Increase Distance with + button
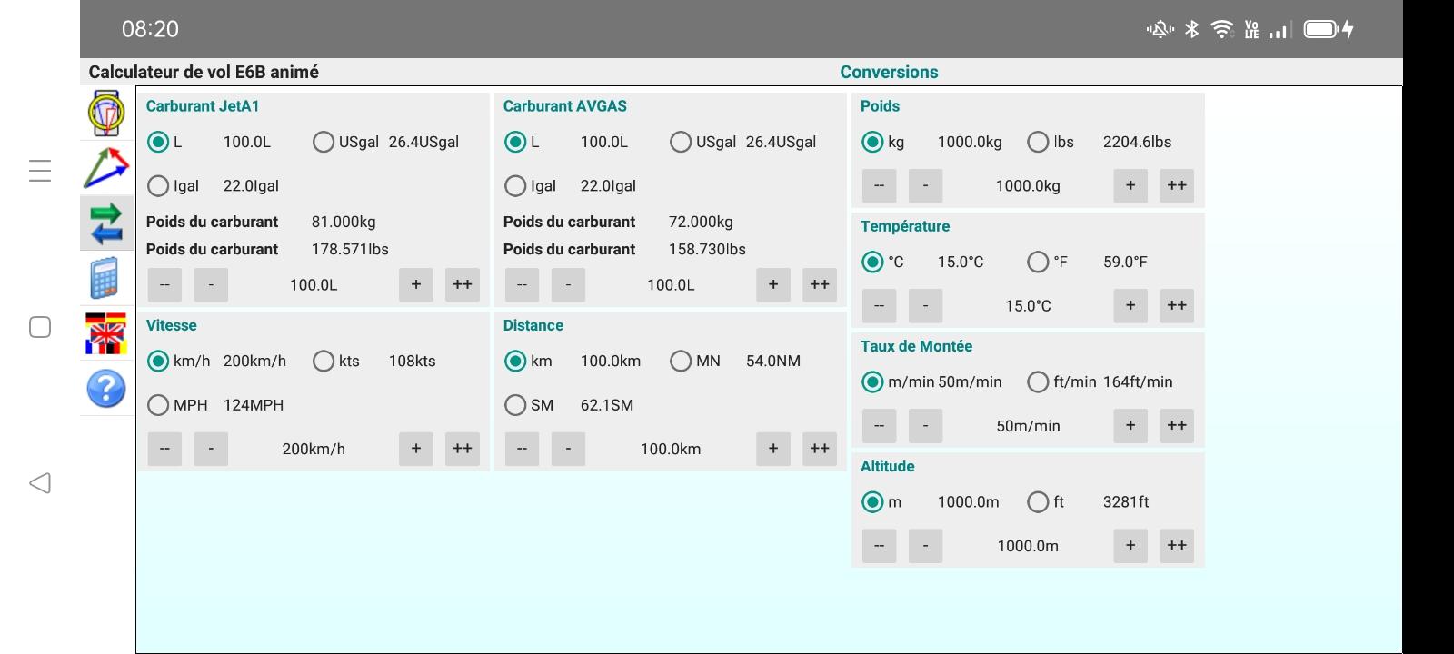The width and height of the screenshot is (1454, 654). pyautogui.click(x=773, y=449)
